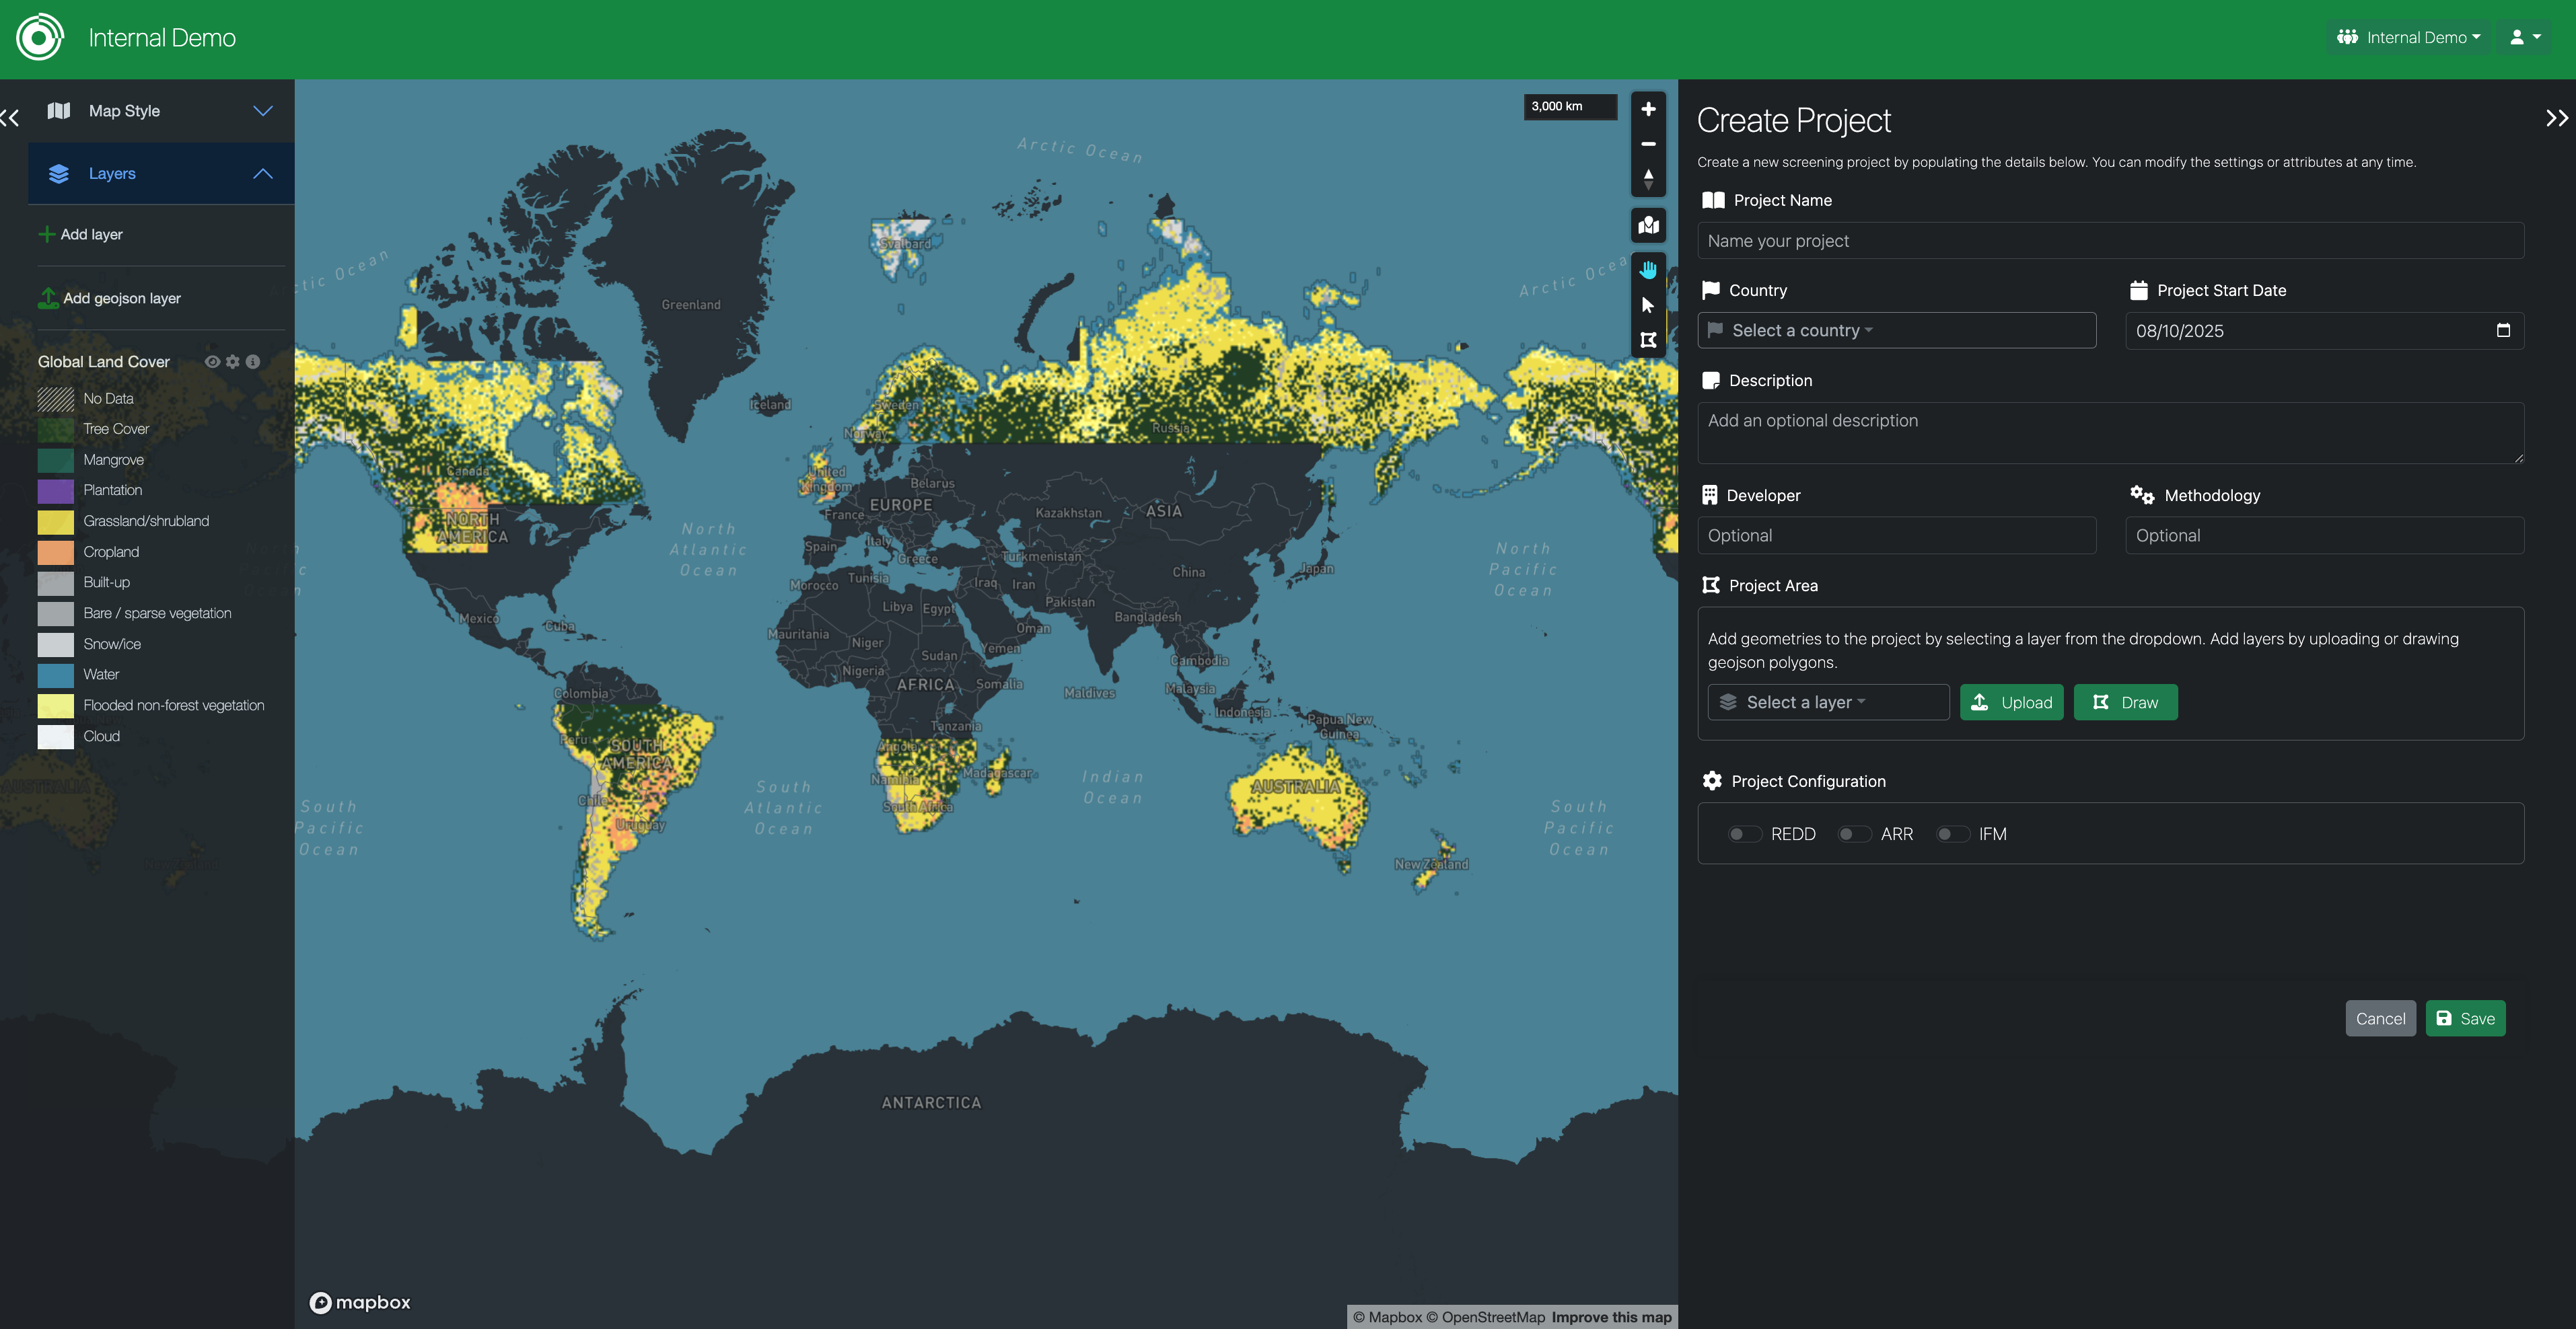Activate the polygon draw tool on map
The image size is (2576, 1329).
pyautogui.click(x=1648, y=340)
